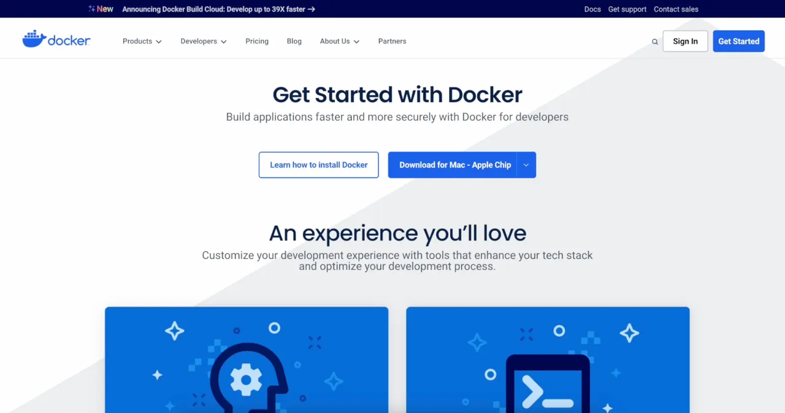This screenshot has width=785, height=413.
Task: Expand the Developers menu
Action: pos(204,41)
